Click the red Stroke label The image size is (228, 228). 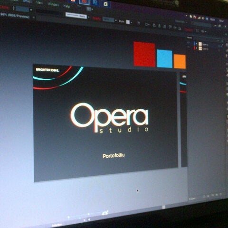pos(4,7)
